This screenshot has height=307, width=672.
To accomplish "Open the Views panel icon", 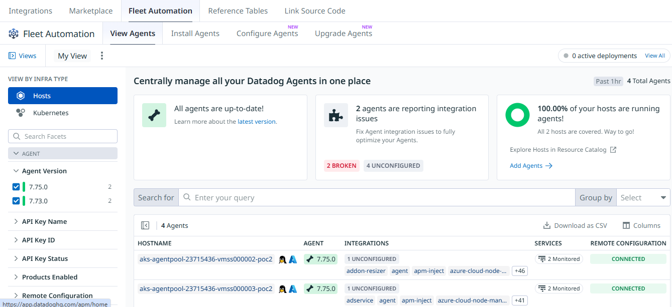I will 12,56.
